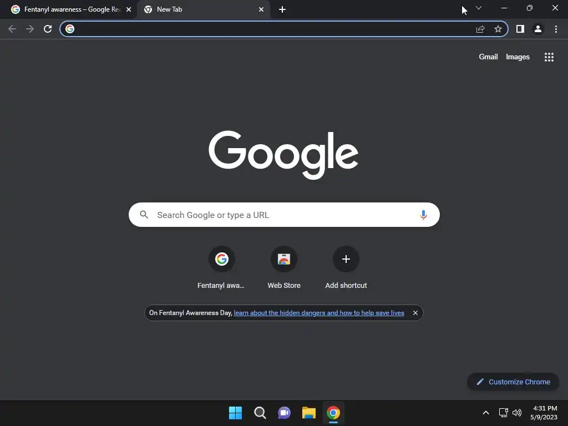Open the Web Store shortcut

pos(284,268)
